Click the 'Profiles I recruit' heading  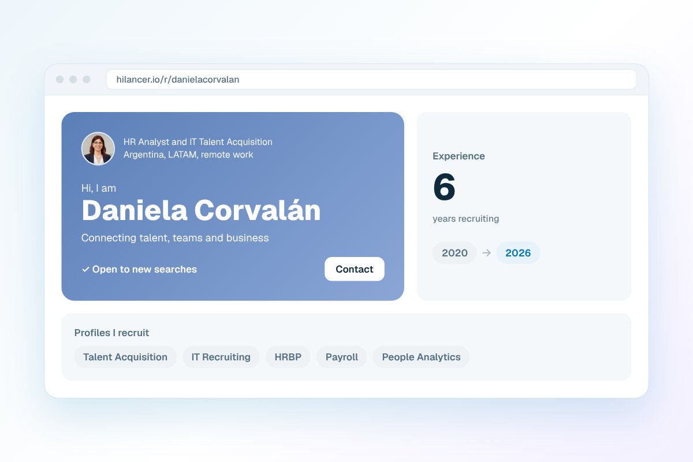[x=111, y=333]
